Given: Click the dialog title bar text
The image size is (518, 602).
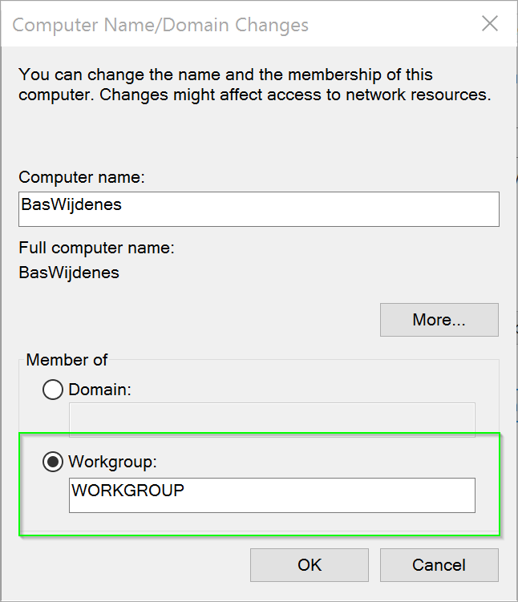Looking at the screenshot, I should coord(160,24).
